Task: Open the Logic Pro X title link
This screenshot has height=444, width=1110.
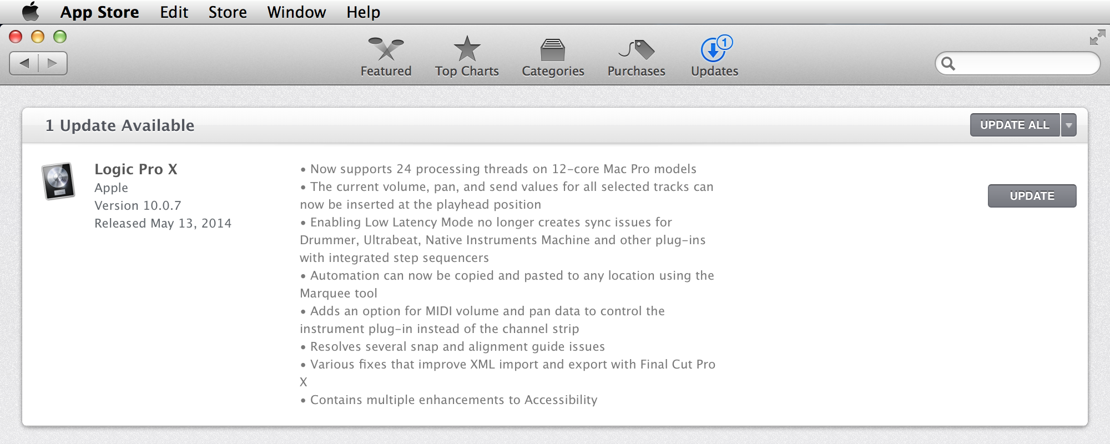Action: pos(136,169)
